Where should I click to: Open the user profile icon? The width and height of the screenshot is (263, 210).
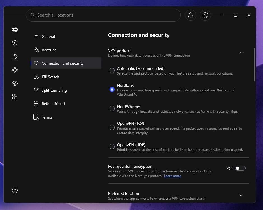click(205, 15)
